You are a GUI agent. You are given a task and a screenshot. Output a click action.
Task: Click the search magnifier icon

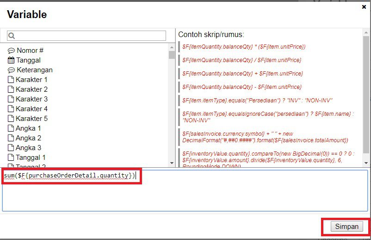click(12, 36)
